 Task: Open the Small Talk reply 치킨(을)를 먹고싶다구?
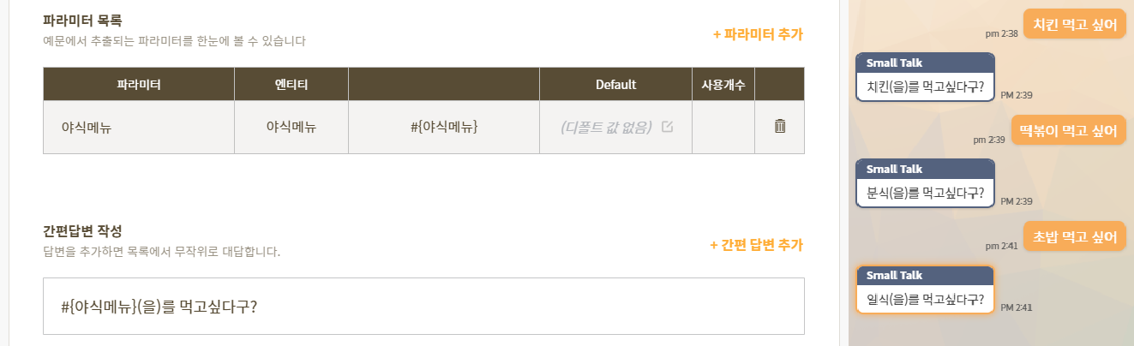tap(925, 77)
